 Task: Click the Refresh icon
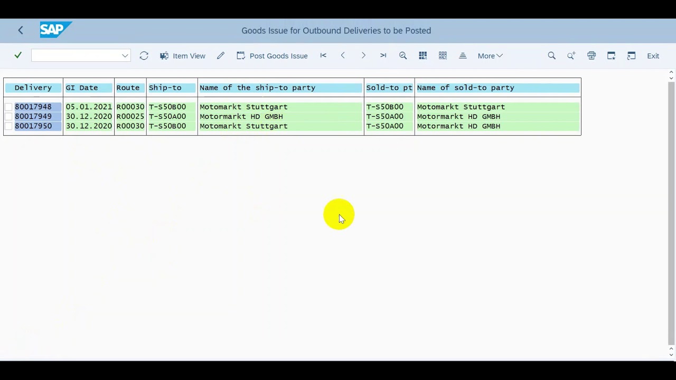click(x=144, y=55)
